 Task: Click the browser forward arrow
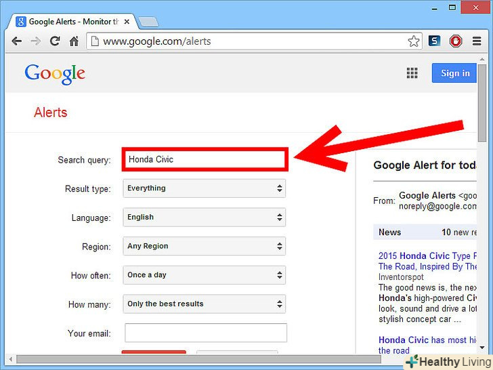coord(35,41)
